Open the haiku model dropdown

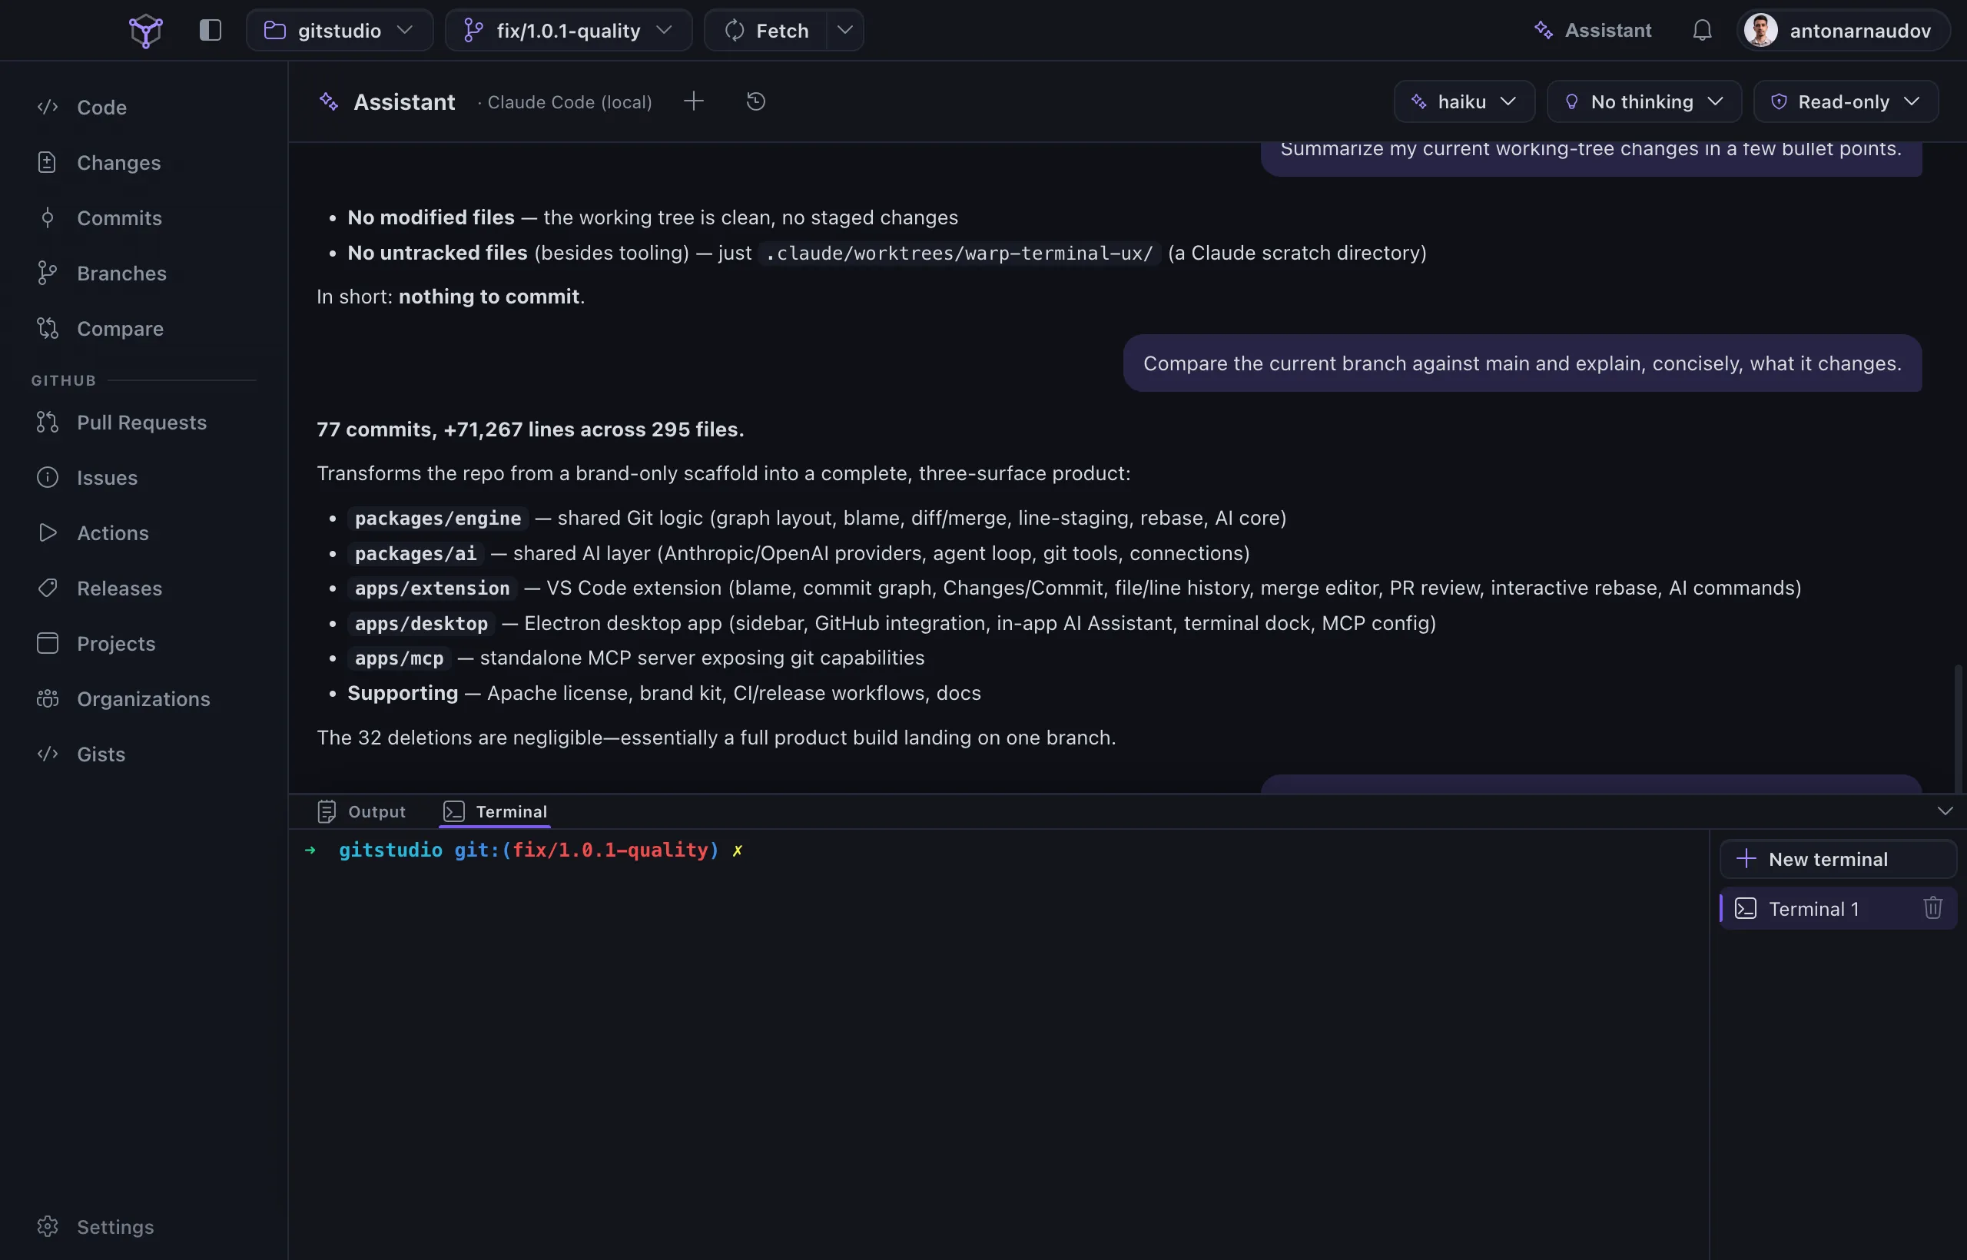coord(1464,101)
